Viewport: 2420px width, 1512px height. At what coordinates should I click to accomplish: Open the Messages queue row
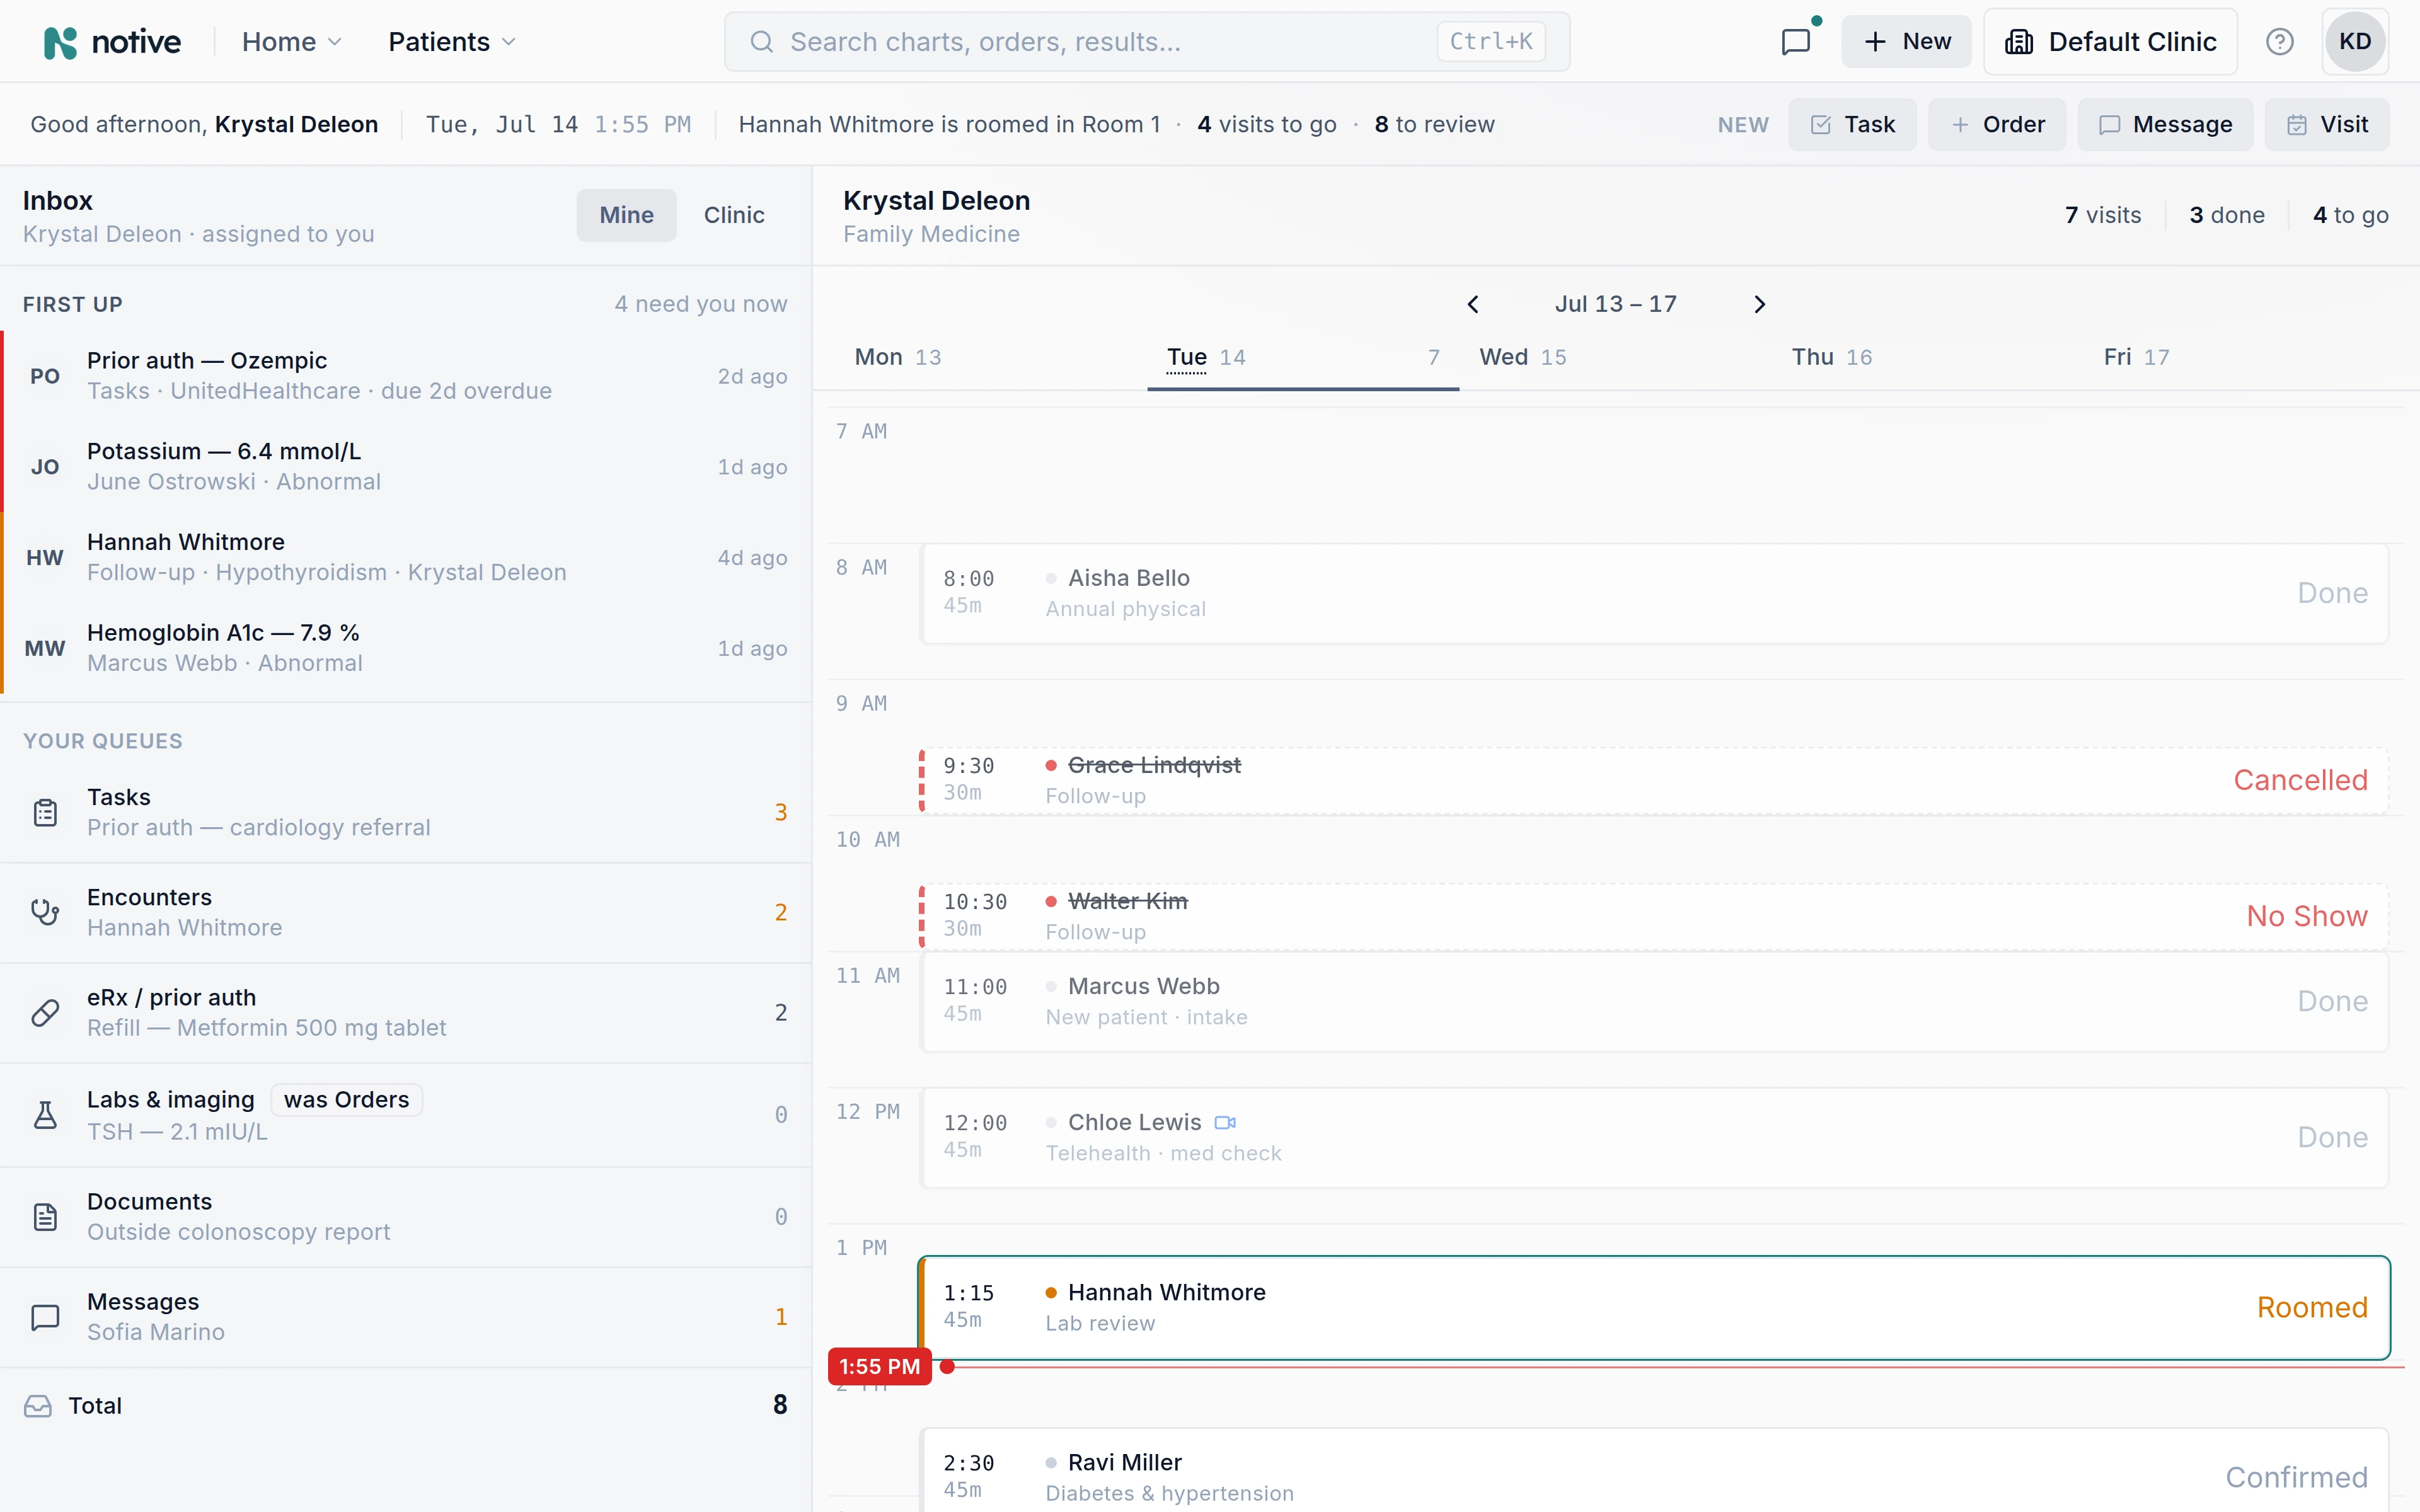click(406, 1317)
